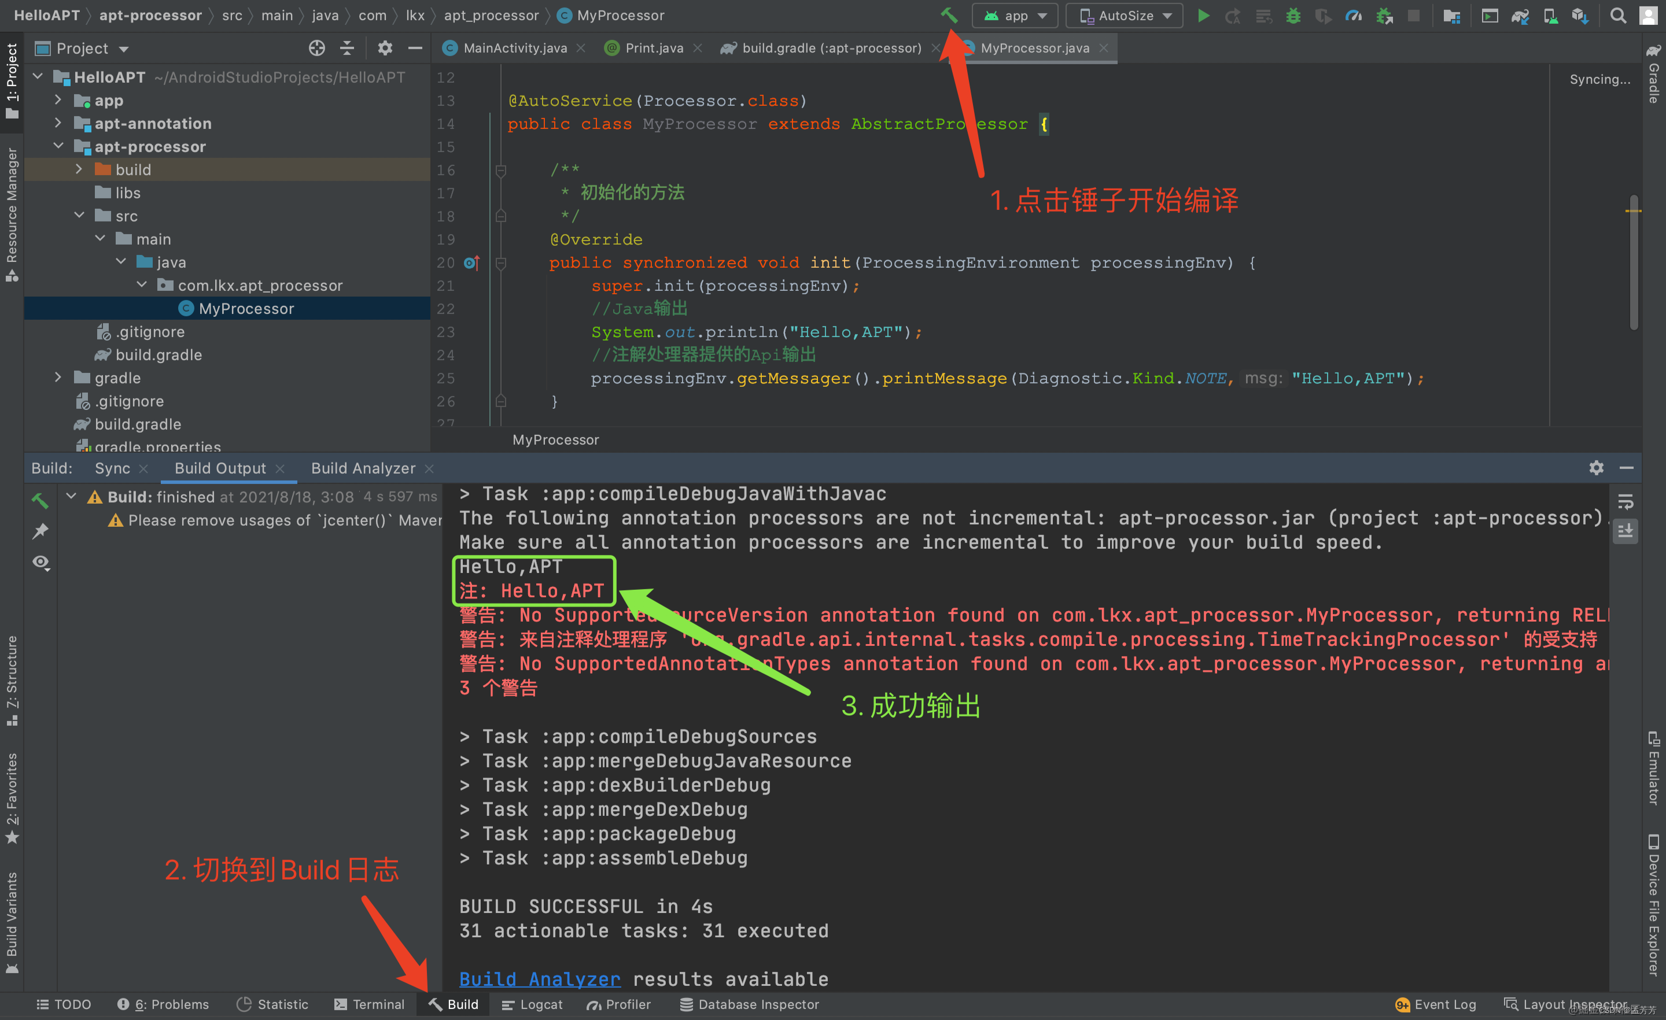Open the Terminal tool window
Image resolution: width=1666 pixels, height=1020 pixels.
(369, 1004)
